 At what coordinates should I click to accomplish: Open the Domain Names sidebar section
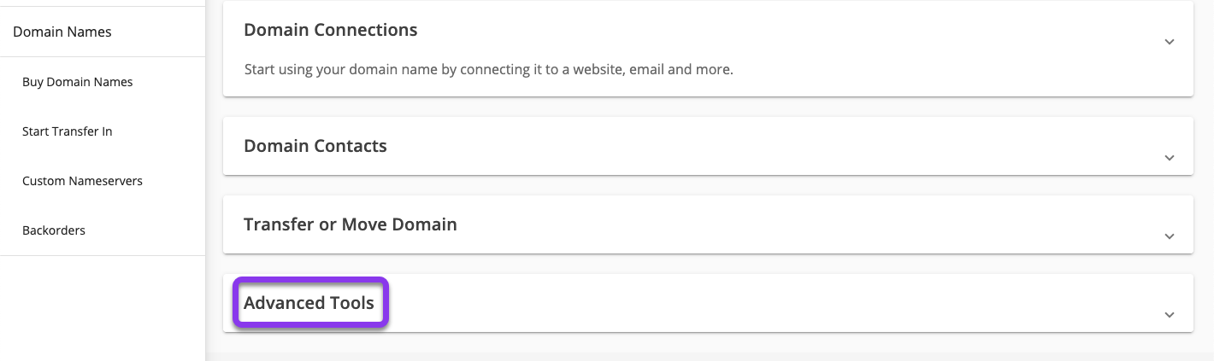coord(62,32)
